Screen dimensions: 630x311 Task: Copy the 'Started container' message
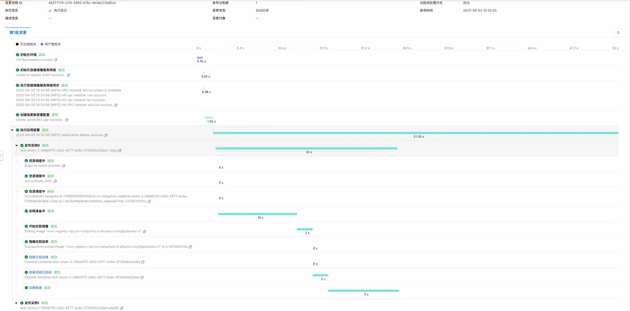(142, 278)
